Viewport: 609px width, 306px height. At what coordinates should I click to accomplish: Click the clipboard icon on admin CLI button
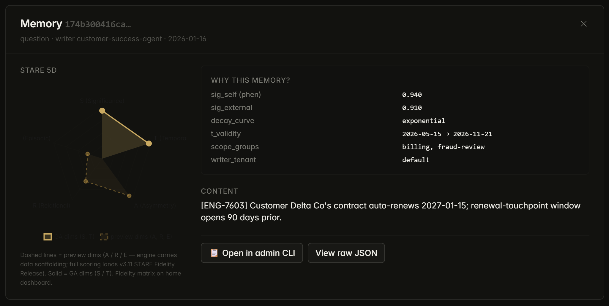coord(214,253)
